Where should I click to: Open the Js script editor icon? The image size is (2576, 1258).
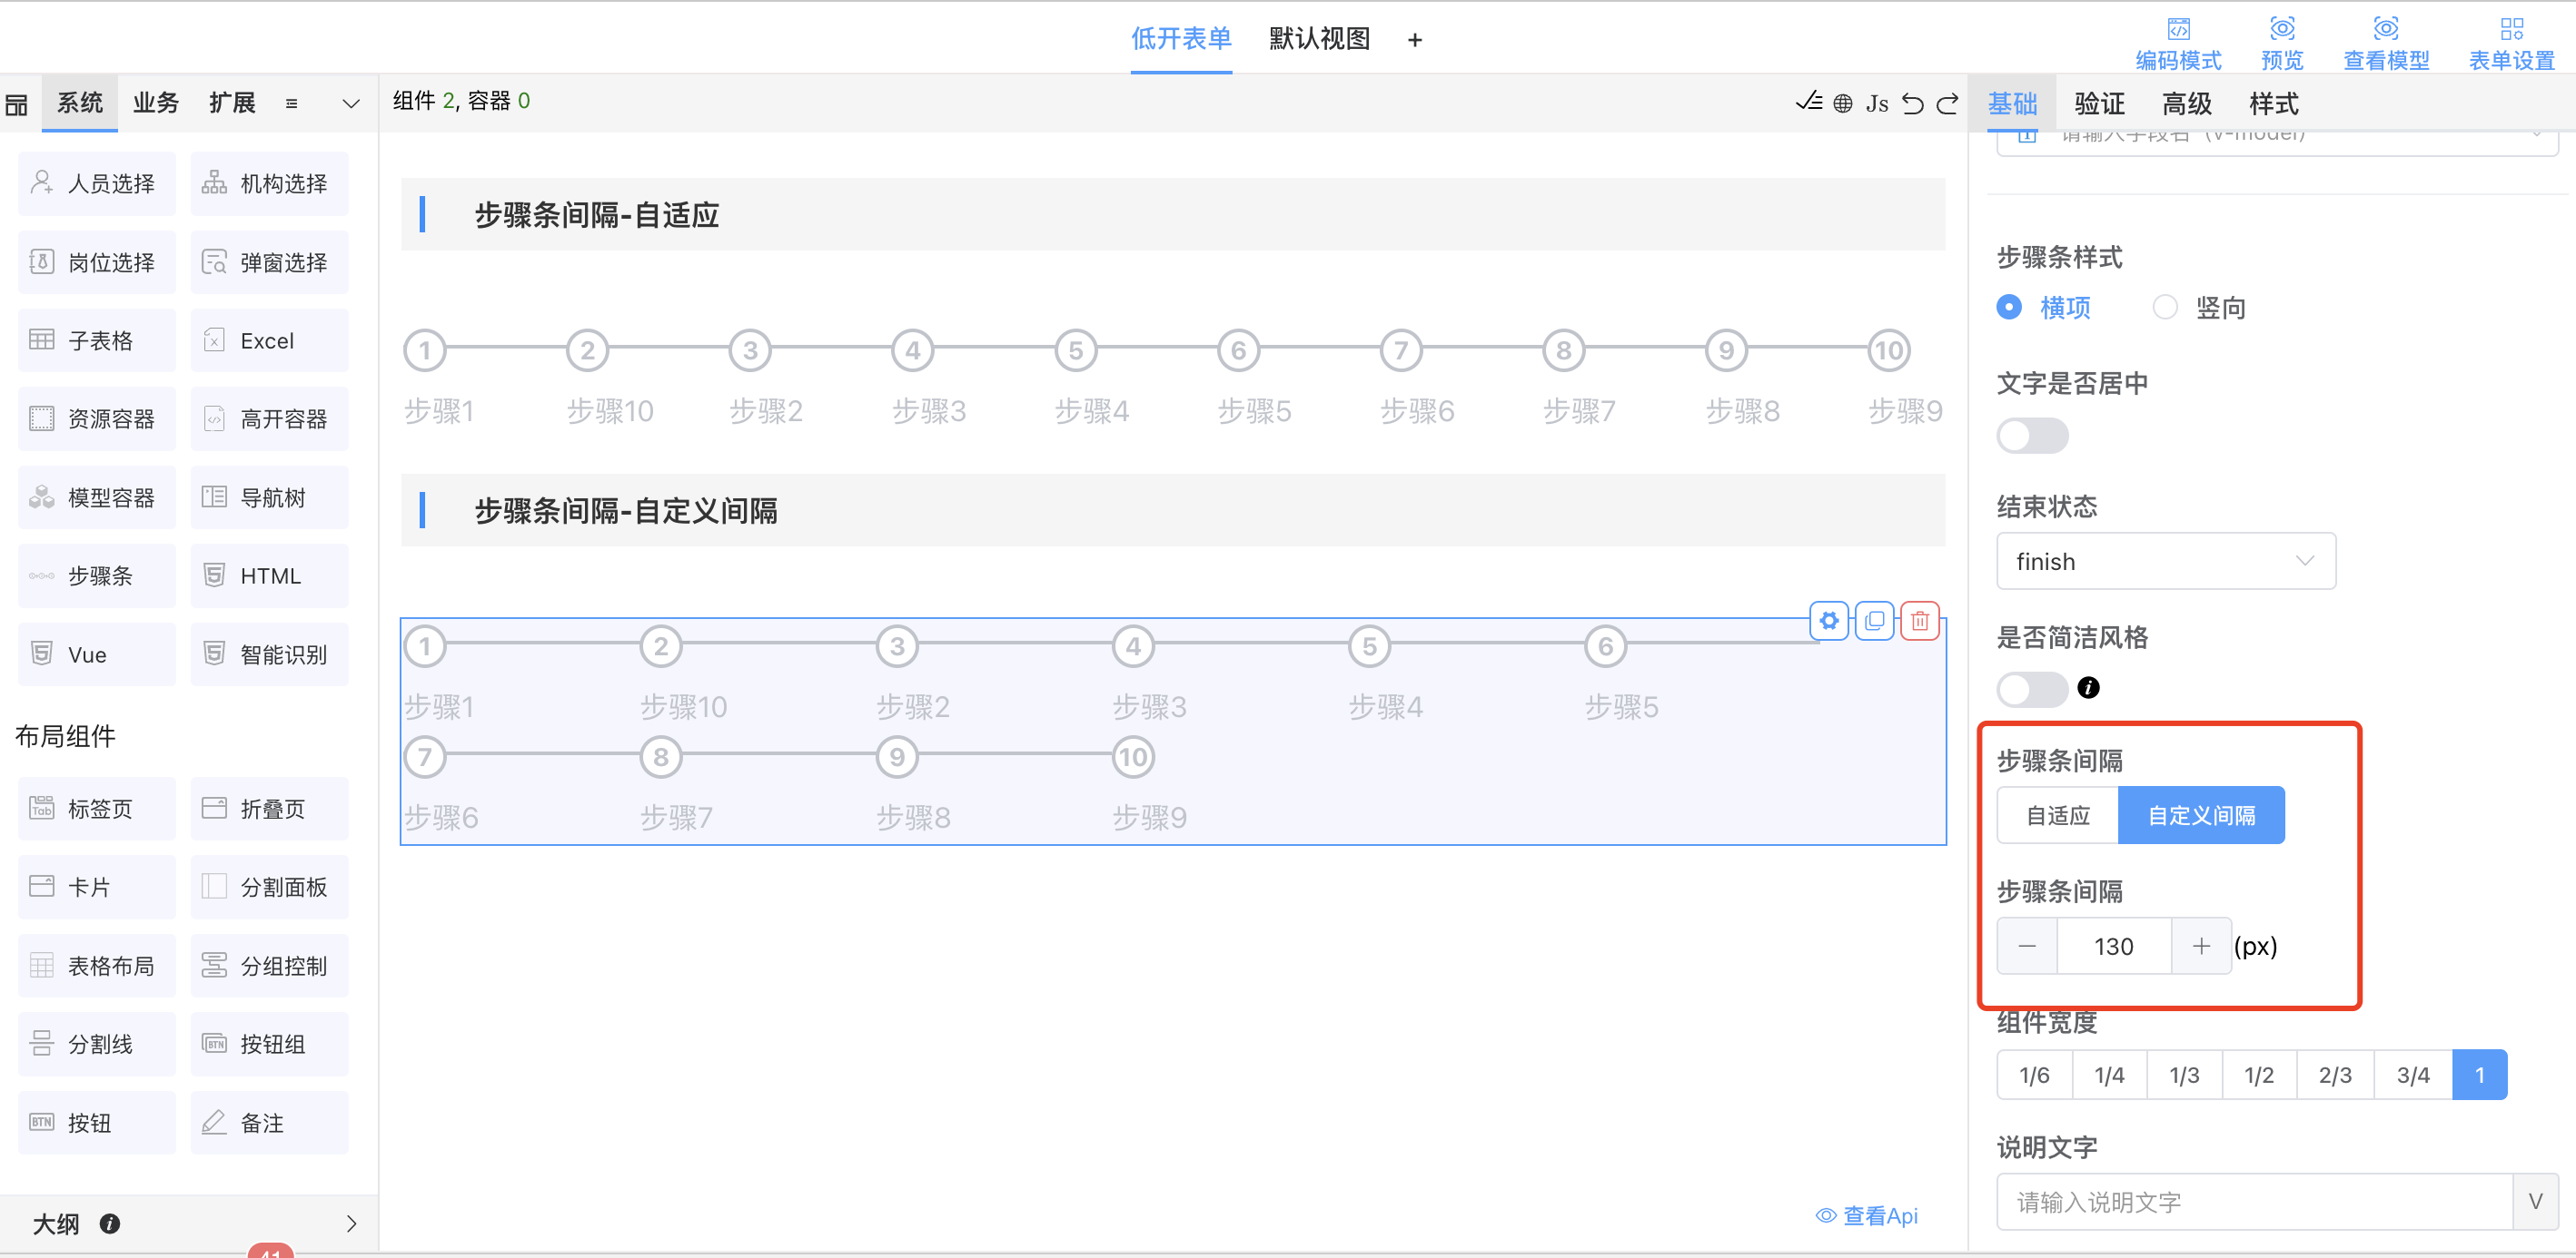(x=1877, y=103)
